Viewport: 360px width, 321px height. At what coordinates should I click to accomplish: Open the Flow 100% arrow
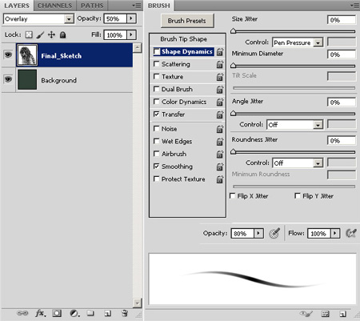point(335,234)
